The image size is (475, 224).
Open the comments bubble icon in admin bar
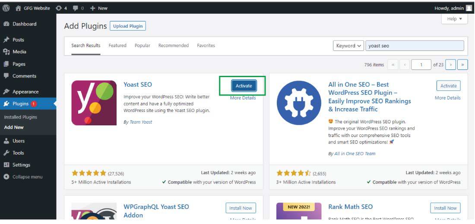point(78,8)
